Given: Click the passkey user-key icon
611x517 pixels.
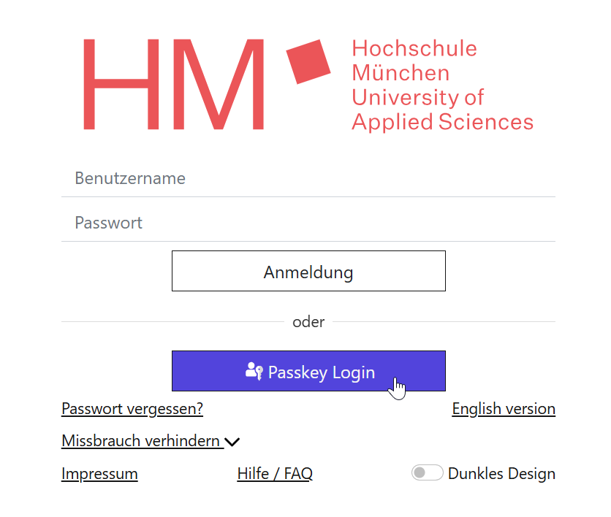Looking at the screenshot, I should (254, 371).
